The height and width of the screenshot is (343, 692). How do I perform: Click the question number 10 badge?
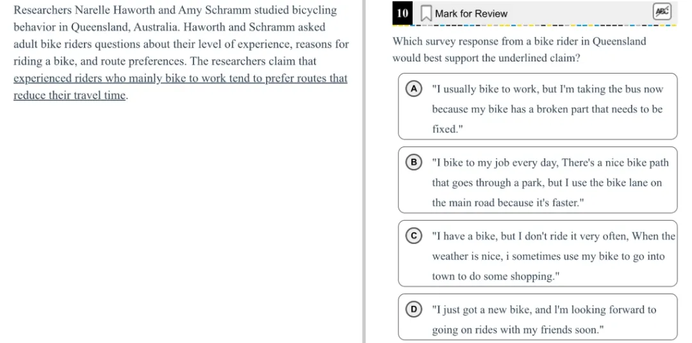[402, 13]
